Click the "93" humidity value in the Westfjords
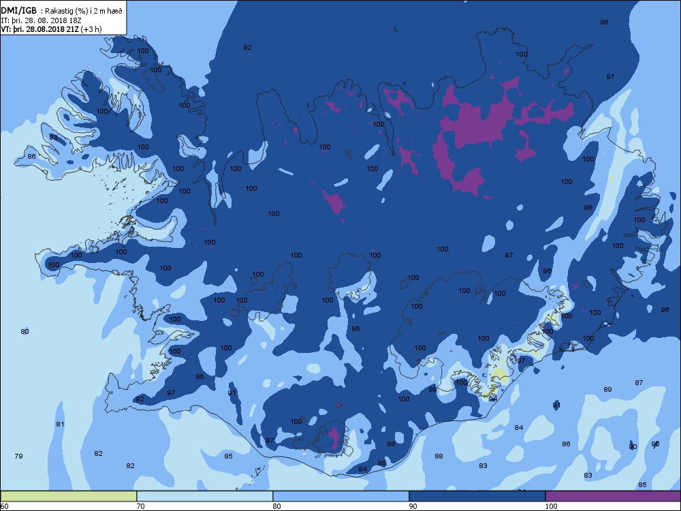This screenshot has height=511, width=681. [x=53, y=138]
